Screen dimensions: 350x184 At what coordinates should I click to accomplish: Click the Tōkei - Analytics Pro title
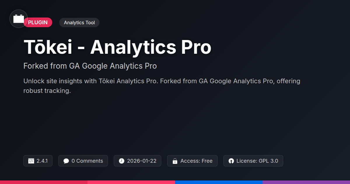[117, 47]
